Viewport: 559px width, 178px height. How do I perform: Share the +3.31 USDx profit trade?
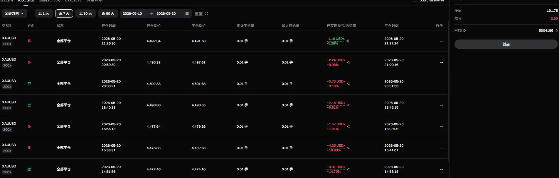(348, 169)
